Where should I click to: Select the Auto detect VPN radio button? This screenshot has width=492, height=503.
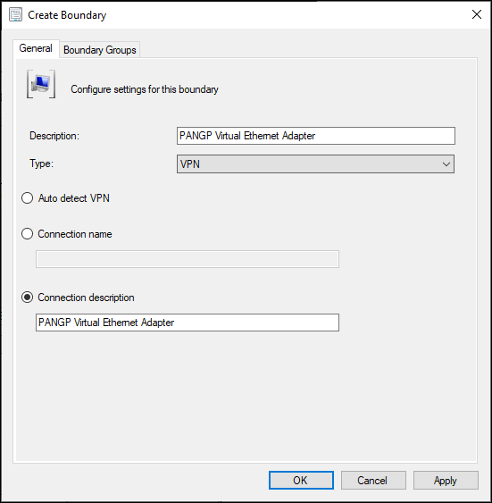[28, 198]
